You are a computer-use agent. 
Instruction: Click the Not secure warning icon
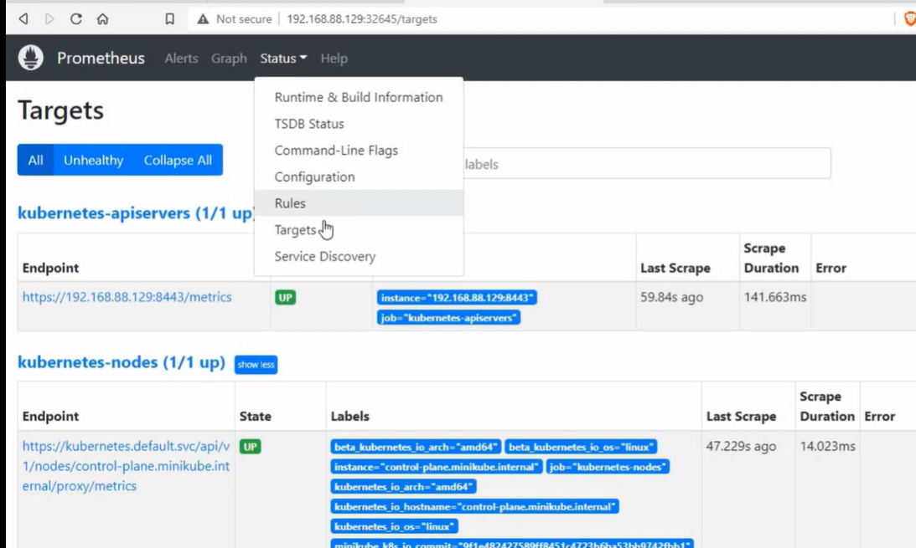pos(203,19)
